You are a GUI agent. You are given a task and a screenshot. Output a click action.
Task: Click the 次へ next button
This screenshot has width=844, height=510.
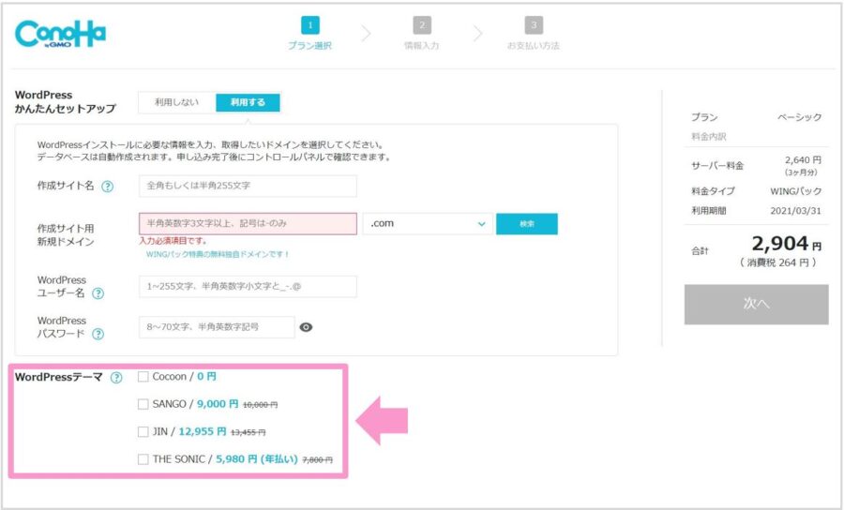coord(756,305)
